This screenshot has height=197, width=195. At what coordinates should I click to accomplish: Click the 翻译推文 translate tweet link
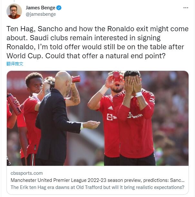[x=15, y=64]
